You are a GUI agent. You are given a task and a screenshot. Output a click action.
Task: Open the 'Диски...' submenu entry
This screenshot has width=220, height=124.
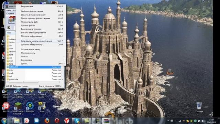tap(41, 63)
